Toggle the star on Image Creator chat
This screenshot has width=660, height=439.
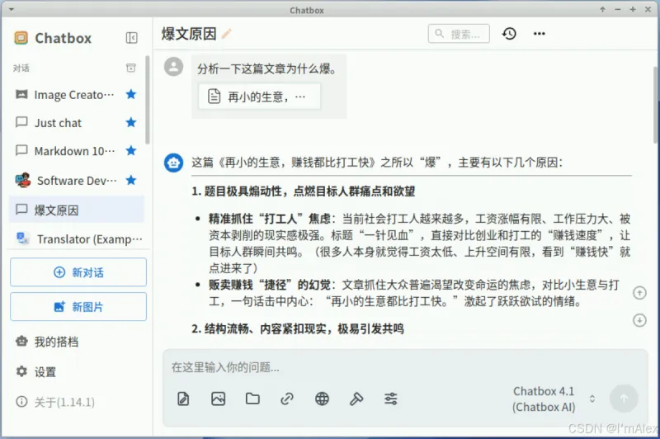(x=130, y=95)
